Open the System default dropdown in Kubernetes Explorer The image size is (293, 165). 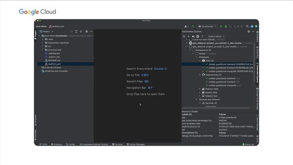point(216,36)
